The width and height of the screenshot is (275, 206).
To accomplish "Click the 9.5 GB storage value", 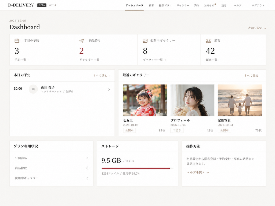I will 111,160.
